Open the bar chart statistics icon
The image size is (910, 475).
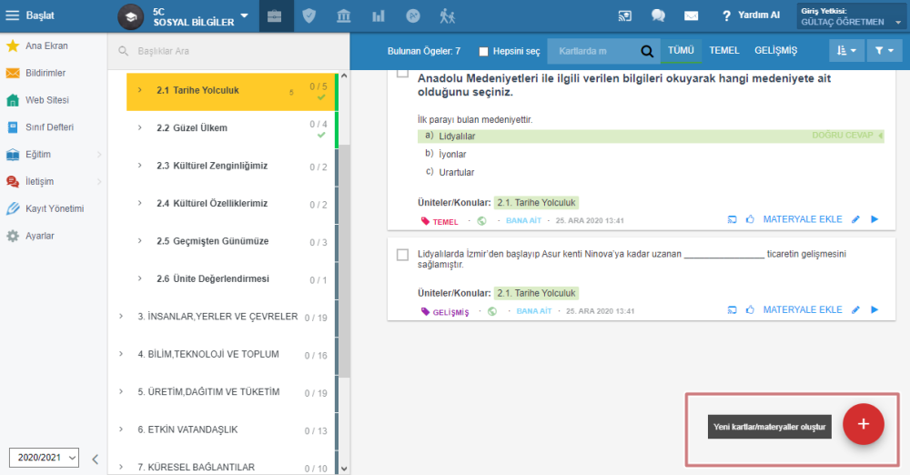[379, 15]
